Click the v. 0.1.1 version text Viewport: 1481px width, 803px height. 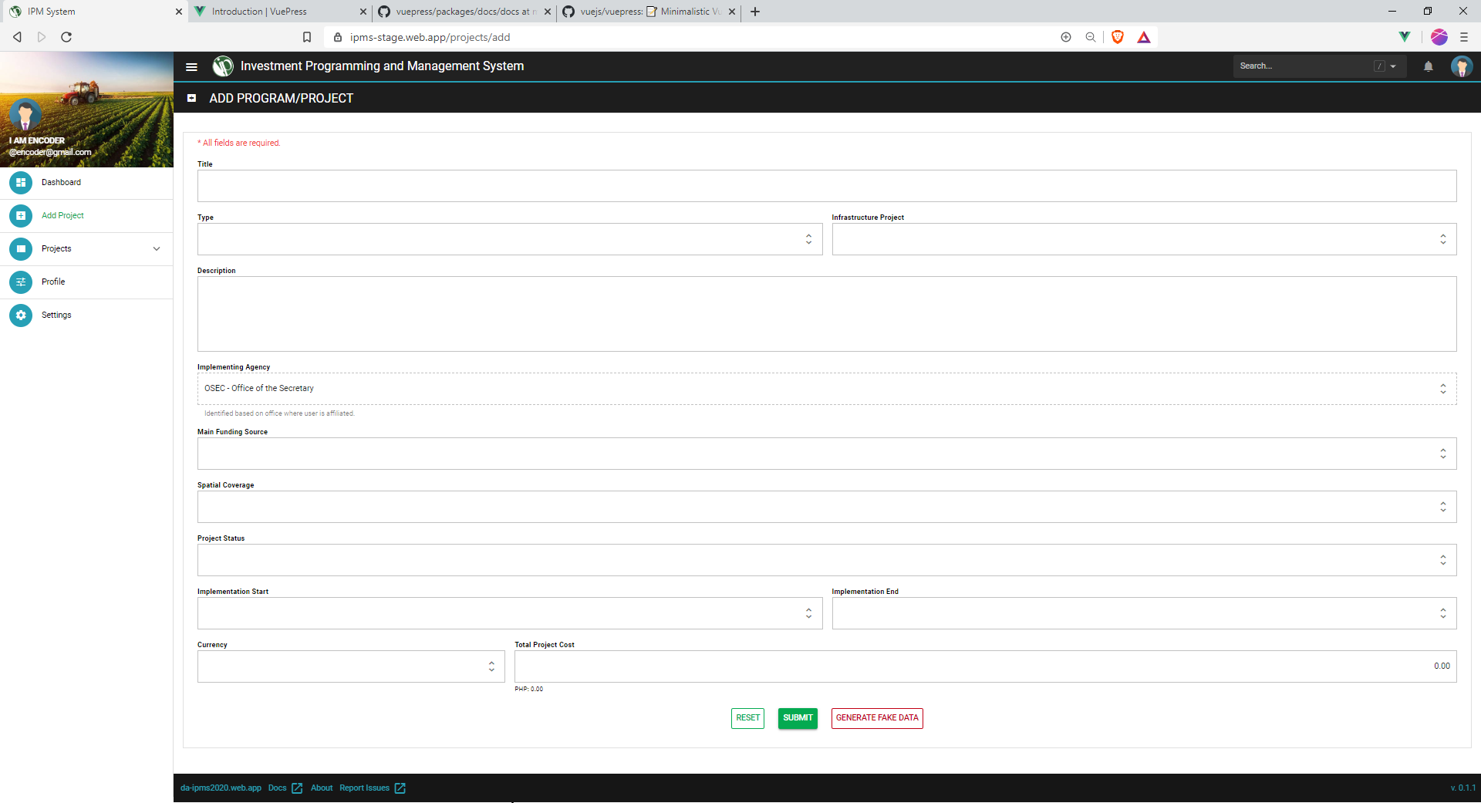[x=1462, y=788]
